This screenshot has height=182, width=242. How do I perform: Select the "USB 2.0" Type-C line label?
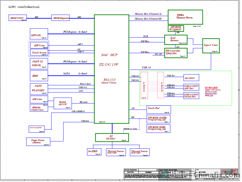(x=146, y=67)
